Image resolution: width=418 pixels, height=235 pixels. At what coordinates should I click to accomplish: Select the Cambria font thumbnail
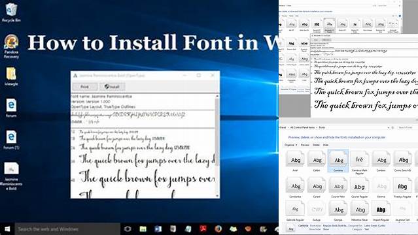pos(338,161)
